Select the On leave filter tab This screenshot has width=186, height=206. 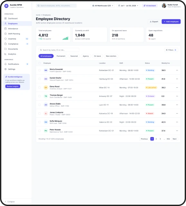(98, 56)
